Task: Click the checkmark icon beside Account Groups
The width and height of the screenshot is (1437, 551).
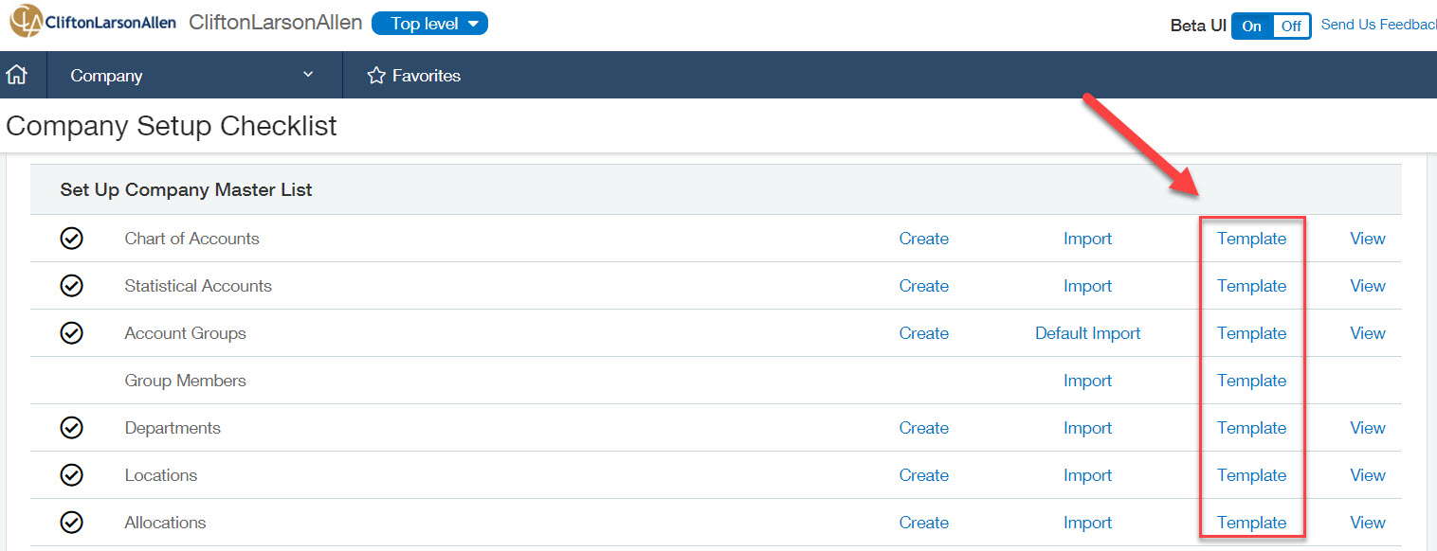Action: (71, 333)
